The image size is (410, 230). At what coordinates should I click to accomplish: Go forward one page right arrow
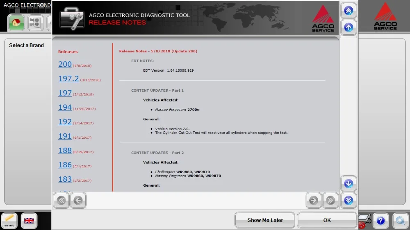(x=314, y=200)
